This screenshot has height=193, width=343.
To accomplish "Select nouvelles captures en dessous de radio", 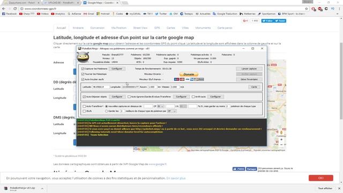I will tap(107, 106).
